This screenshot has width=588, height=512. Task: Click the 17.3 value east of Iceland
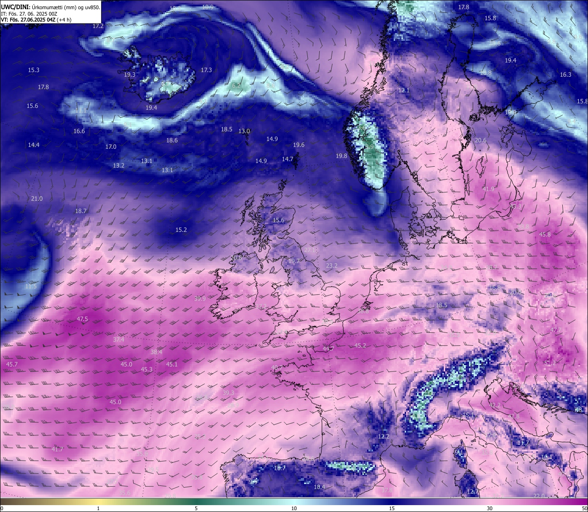click(x=206, y=70)
